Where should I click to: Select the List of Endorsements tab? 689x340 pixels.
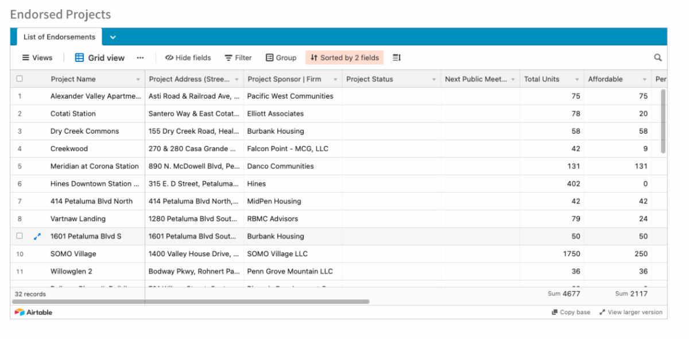tap(59, 37)
